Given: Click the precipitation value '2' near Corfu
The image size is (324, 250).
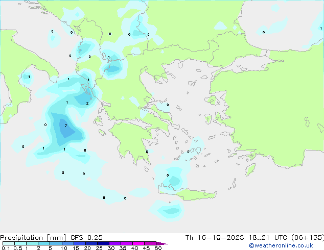Looking at the screenshot, I should pos(87,104).
